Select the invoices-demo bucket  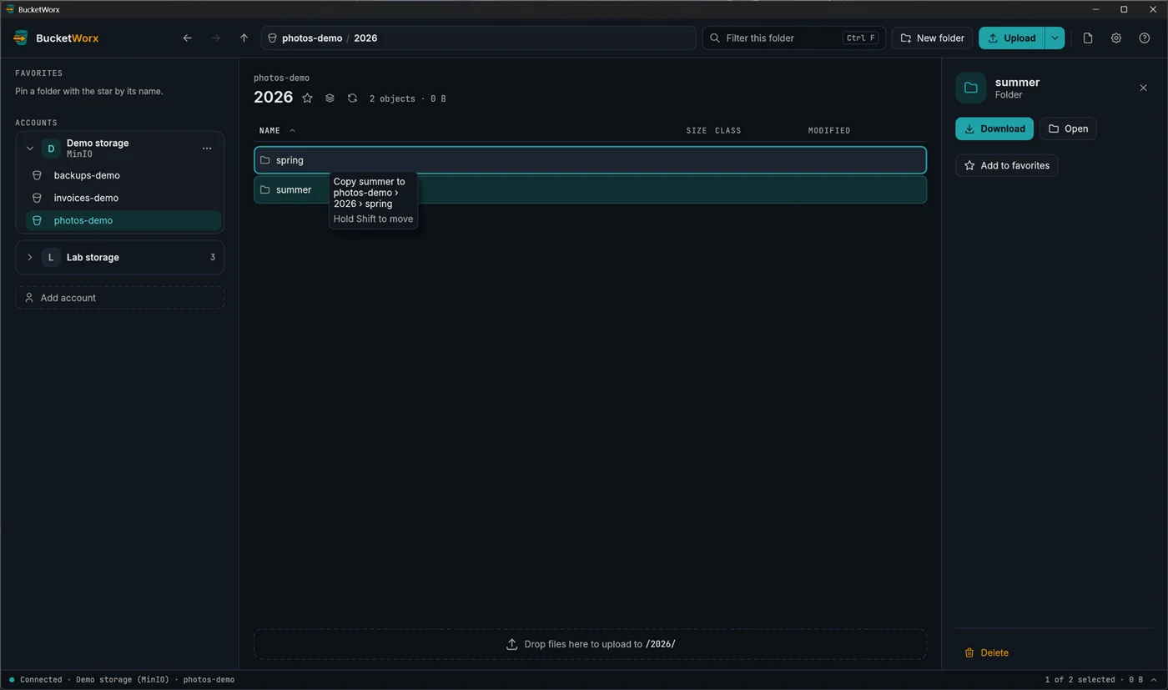(124, 198)
